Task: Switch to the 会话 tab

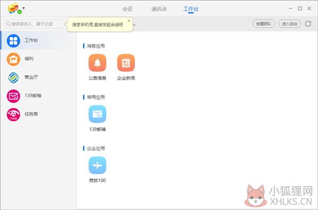Action: click(127, 9)
